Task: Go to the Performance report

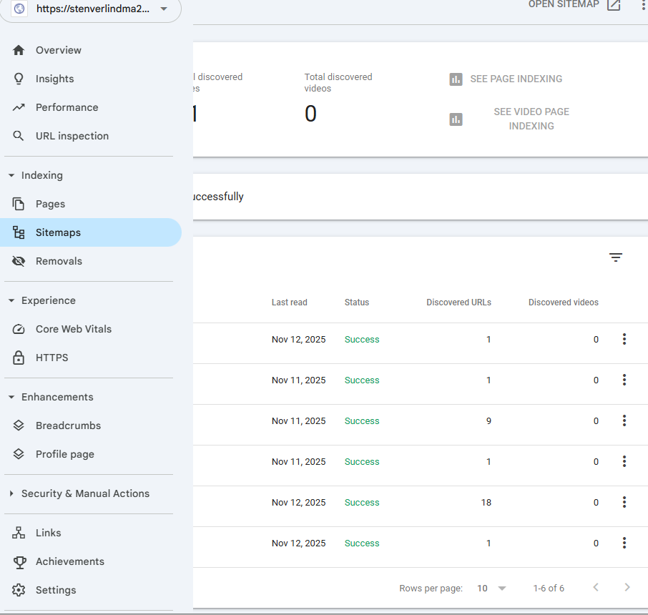Action: click(67, 107)
